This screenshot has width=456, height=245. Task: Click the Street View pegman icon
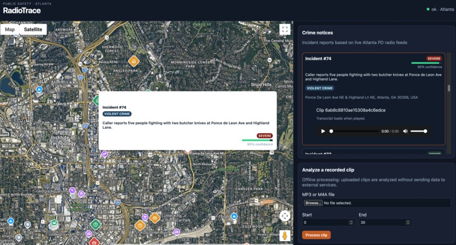pyautogui.click(x=285, y=235)
